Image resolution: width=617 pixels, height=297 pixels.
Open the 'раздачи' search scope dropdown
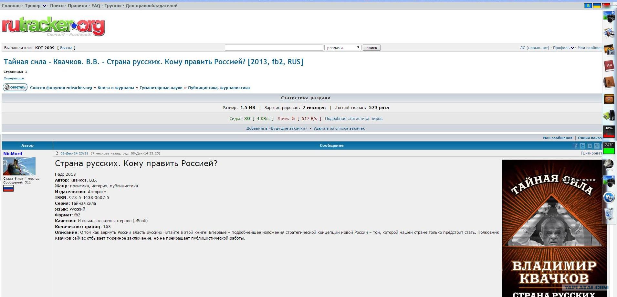[343, 48]
